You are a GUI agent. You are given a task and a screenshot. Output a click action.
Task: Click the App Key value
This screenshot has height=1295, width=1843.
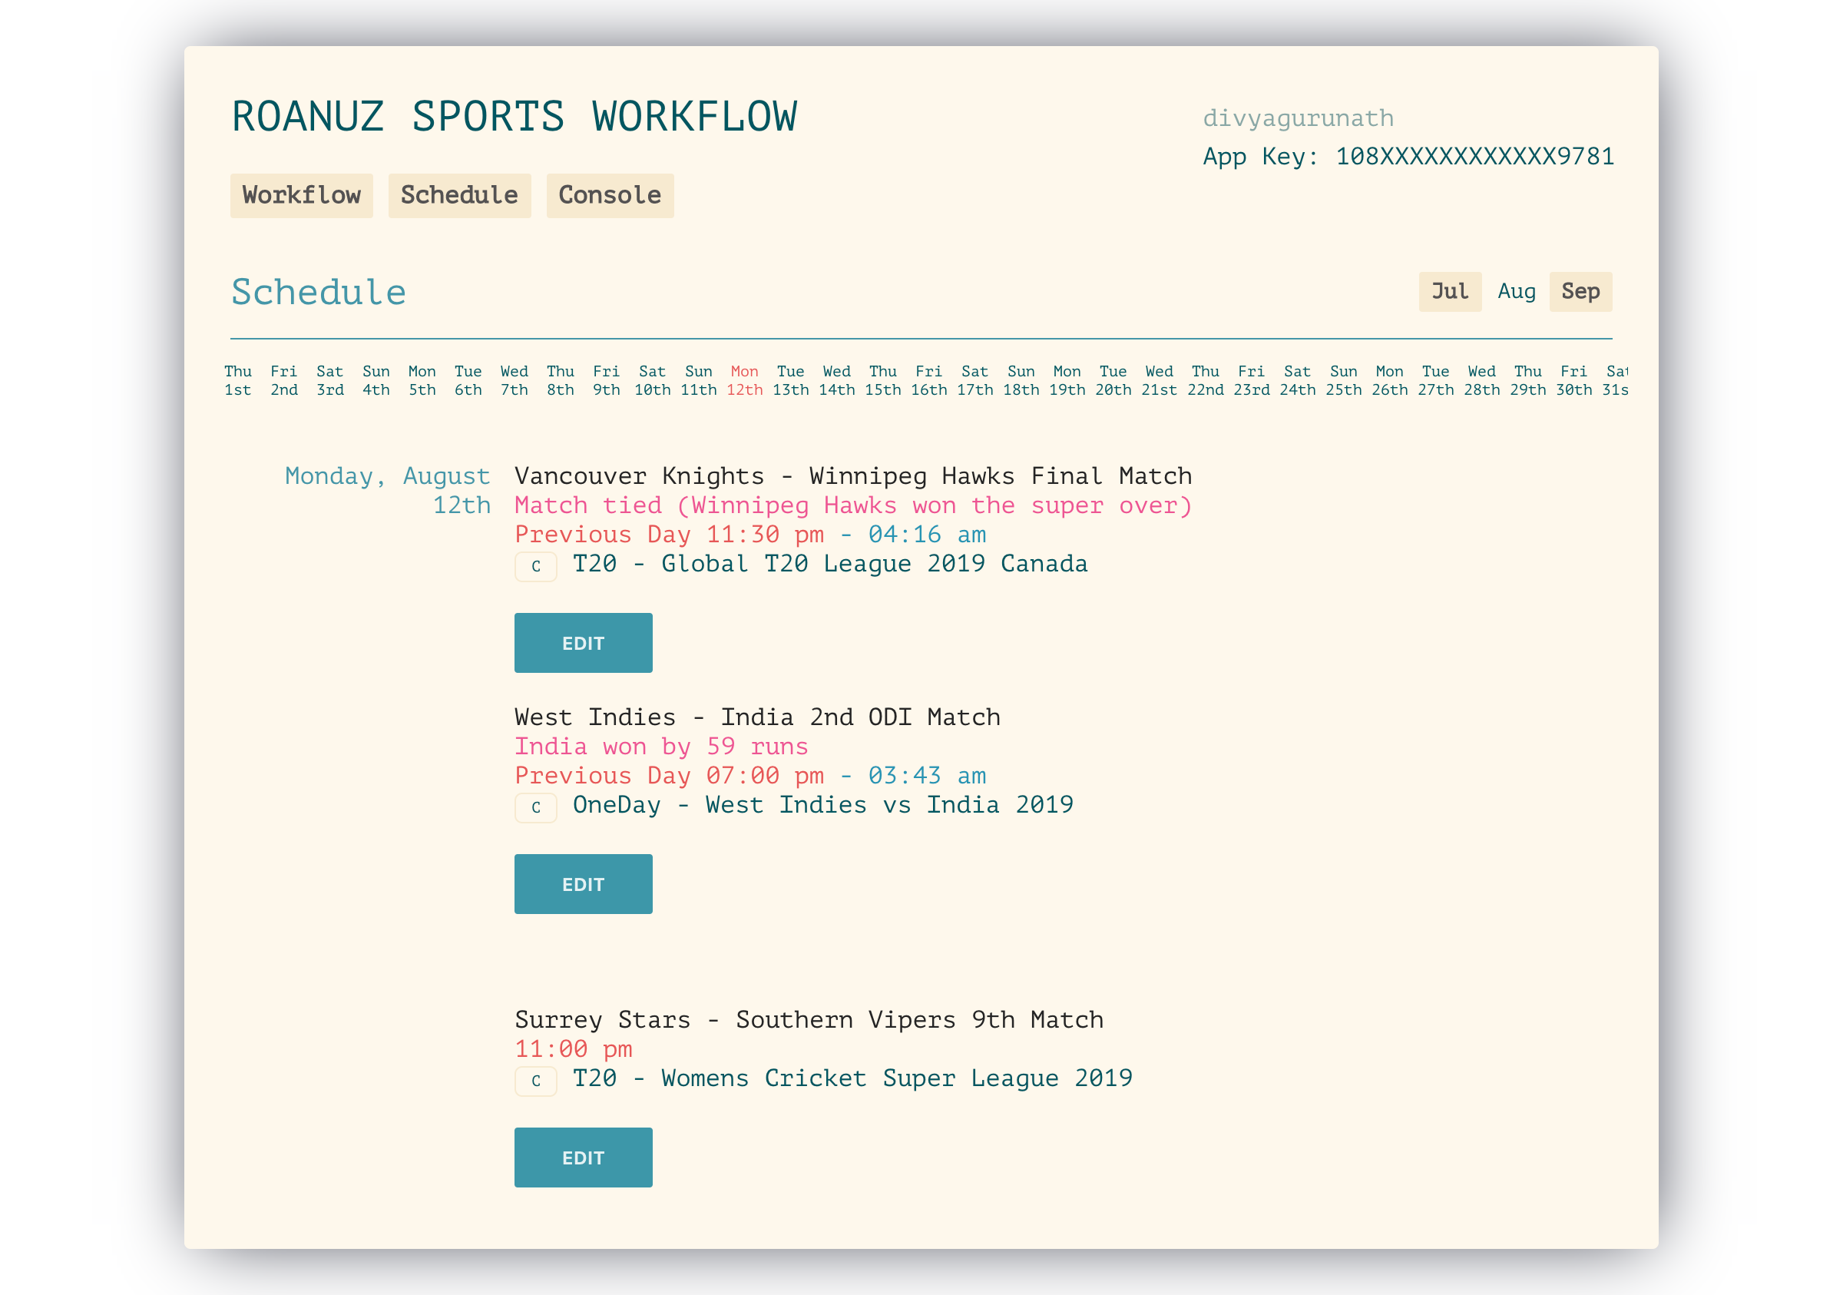[1474, 156]
